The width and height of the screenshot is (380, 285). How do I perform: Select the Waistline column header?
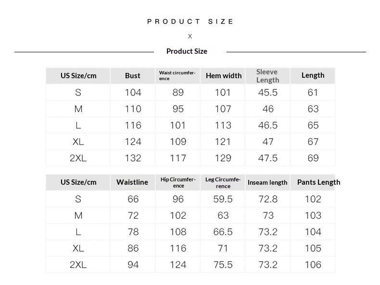pos(132,182)
